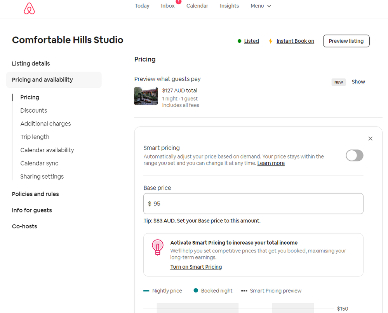Click the light bulb Smart Pricing icon

pos(157,247)
